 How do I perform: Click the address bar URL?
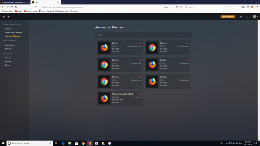point(61,7)
